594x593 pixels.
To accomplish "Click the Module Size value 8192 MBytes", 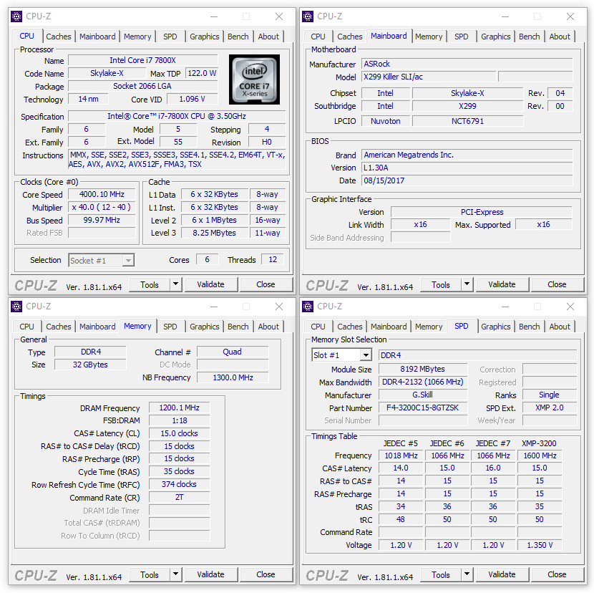I will click(423, 369).
